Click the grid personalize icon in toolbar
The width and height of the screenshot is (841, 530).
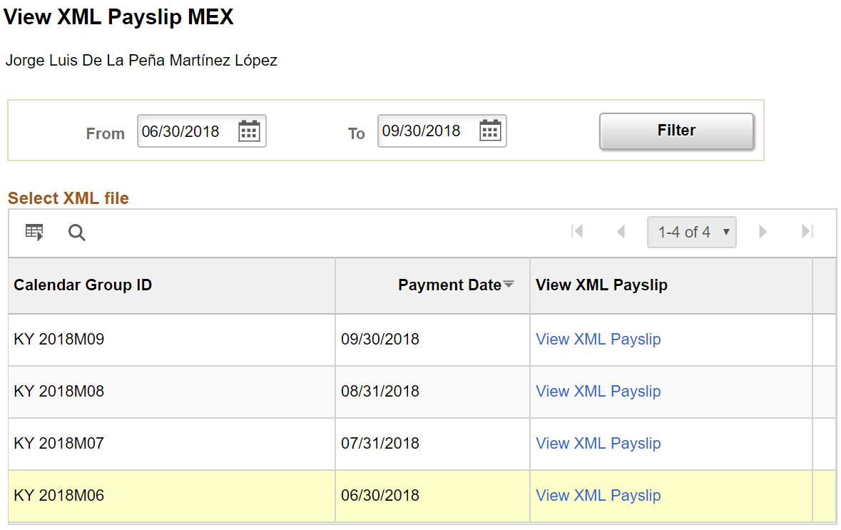click(x=34, y=232)
